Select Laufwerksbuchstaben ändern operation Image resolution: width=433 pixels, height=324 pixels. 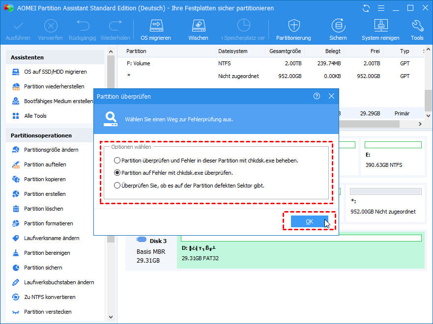[53, 282]
